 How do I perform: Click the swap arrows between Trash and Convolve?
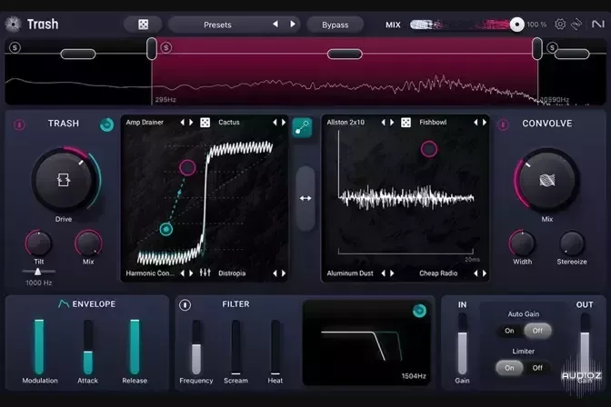tap(305, 198)
